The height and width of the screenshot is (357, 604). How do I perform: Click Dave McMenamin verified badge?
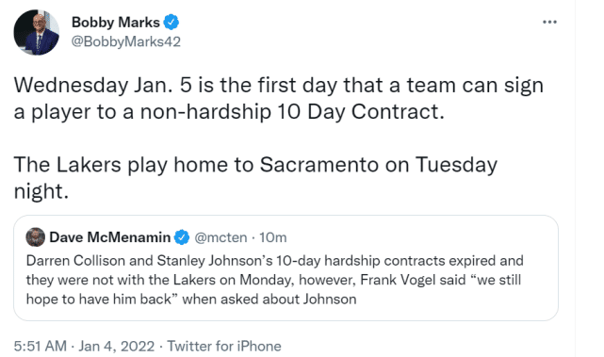point(182,237)
